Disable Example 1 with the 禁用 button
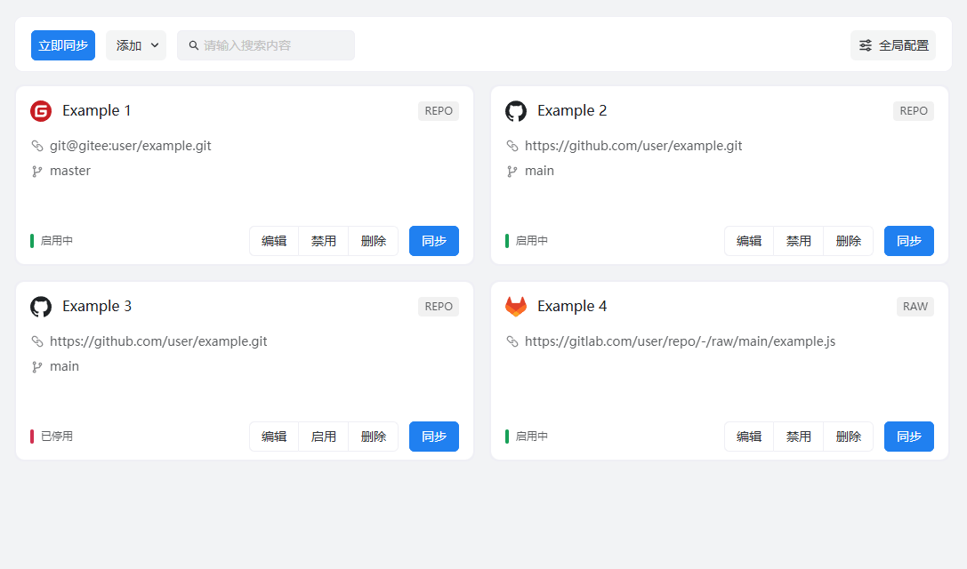Image resolution: width=967 pixels, height=569 pixels. [323, 241]
